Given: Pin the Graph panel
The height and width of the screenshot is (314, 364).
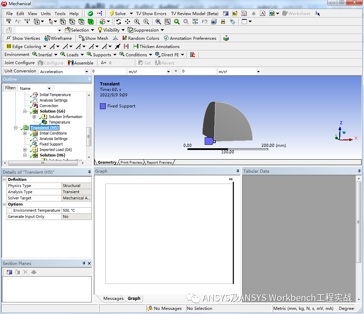Looking at the screenshot, I should coord(238,171).
